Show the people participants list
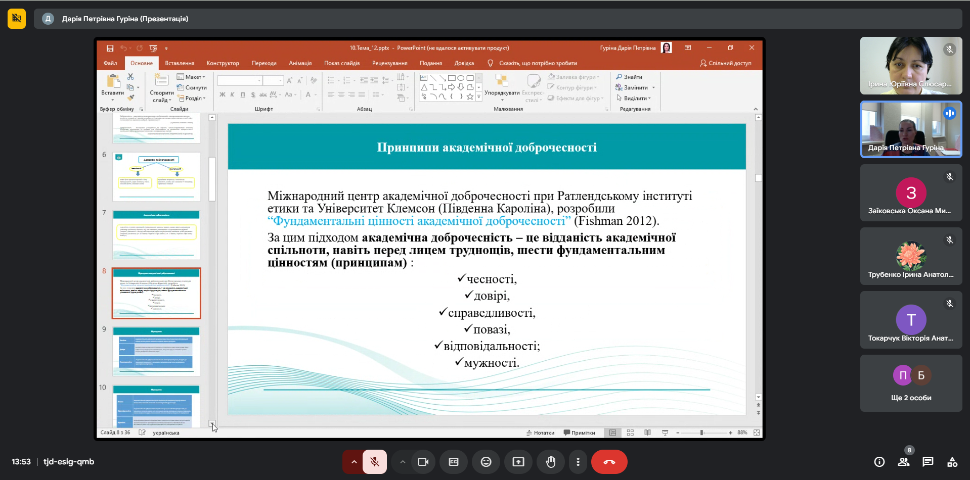Viewport: 970px width, 480px height. [903, 462]
